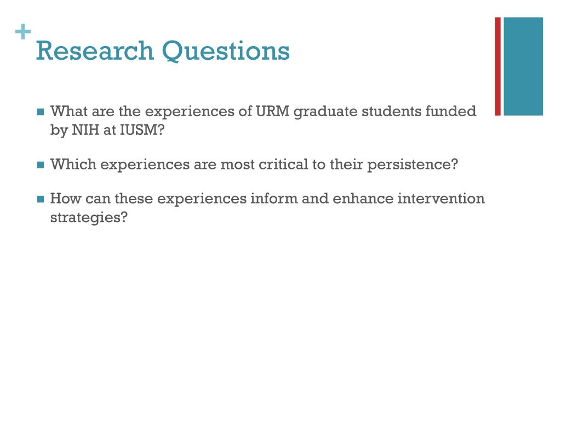Screen dimensions: 561x421
Task: Select the square bullet before 'Which experiences'
Action: [41, 165]
